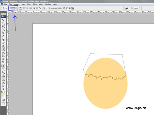Screen dimensions: 154x115
Task: Select the Eyedropper tool
Action: click(x=3, y=82)
